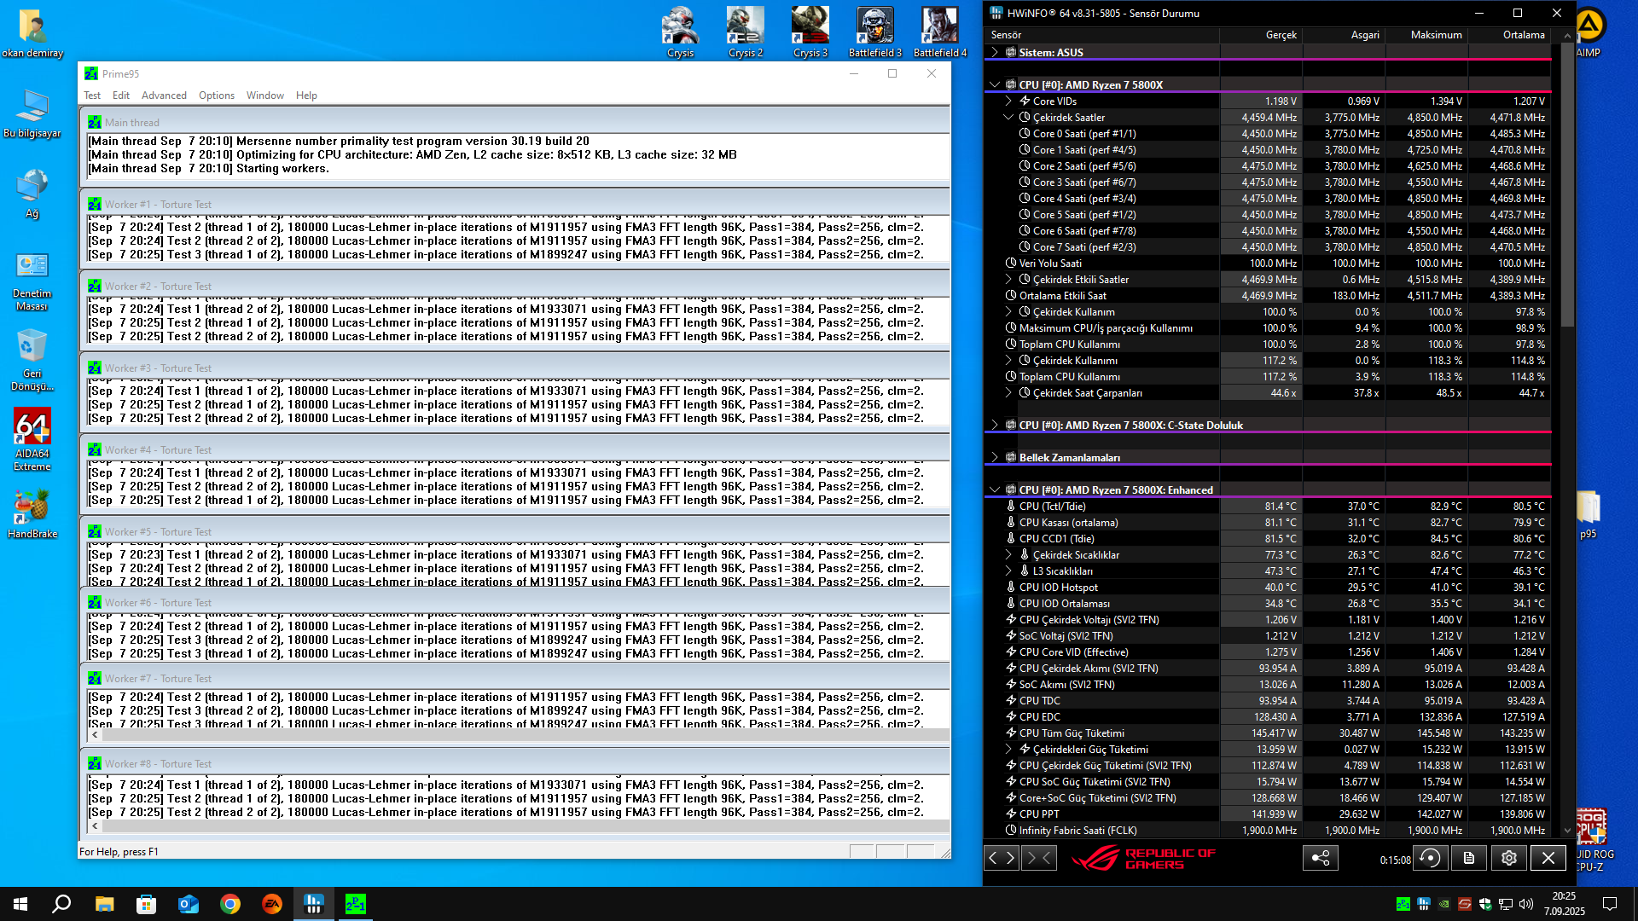
Task: Open Google Chrome from taskbar
Action: point(230,904)
